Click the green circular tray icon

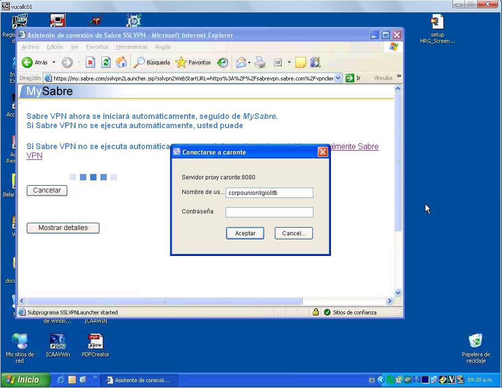(x=390, y=380)
